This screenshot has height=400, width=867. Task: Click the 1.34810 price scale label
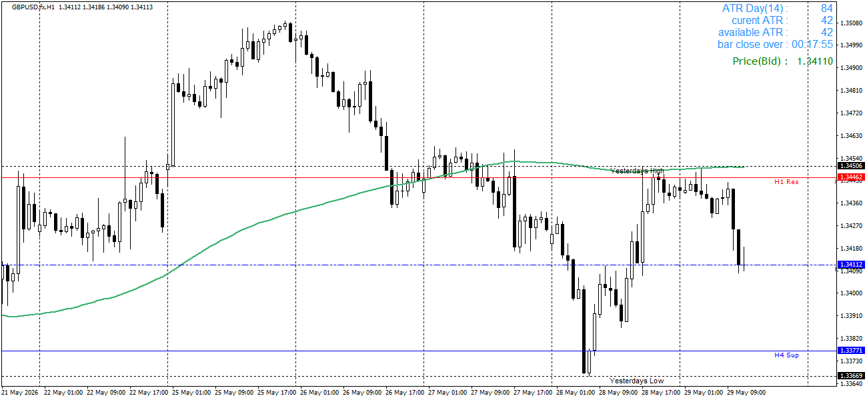(852, 91)
